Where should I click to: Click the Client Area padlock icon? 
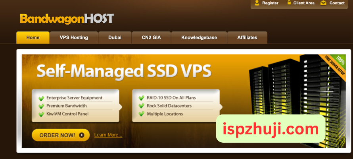[289, 3]
